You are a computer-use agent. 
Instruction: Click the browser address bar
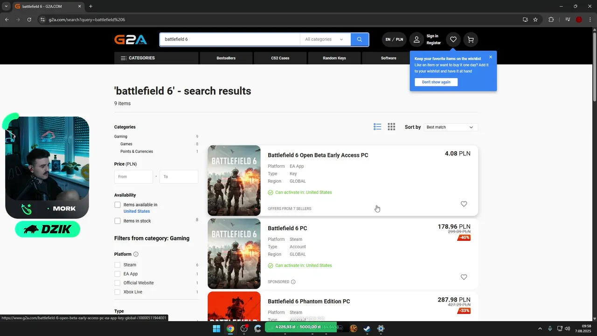(x=280, y=20)
